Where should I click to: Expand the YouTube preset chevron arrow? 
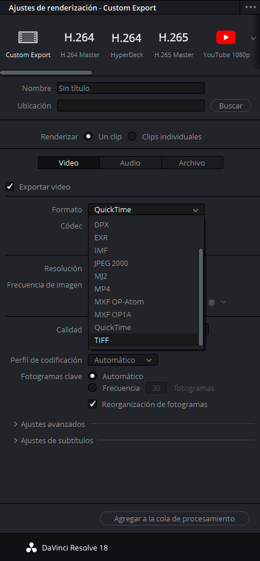pyautogui.click(x=253, y=38)
